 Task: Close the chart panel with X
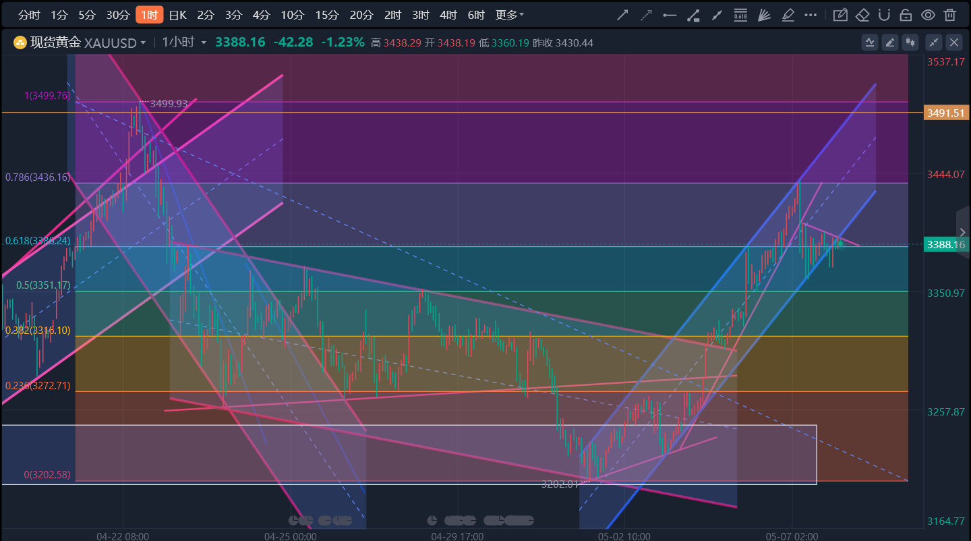point(954,42)
